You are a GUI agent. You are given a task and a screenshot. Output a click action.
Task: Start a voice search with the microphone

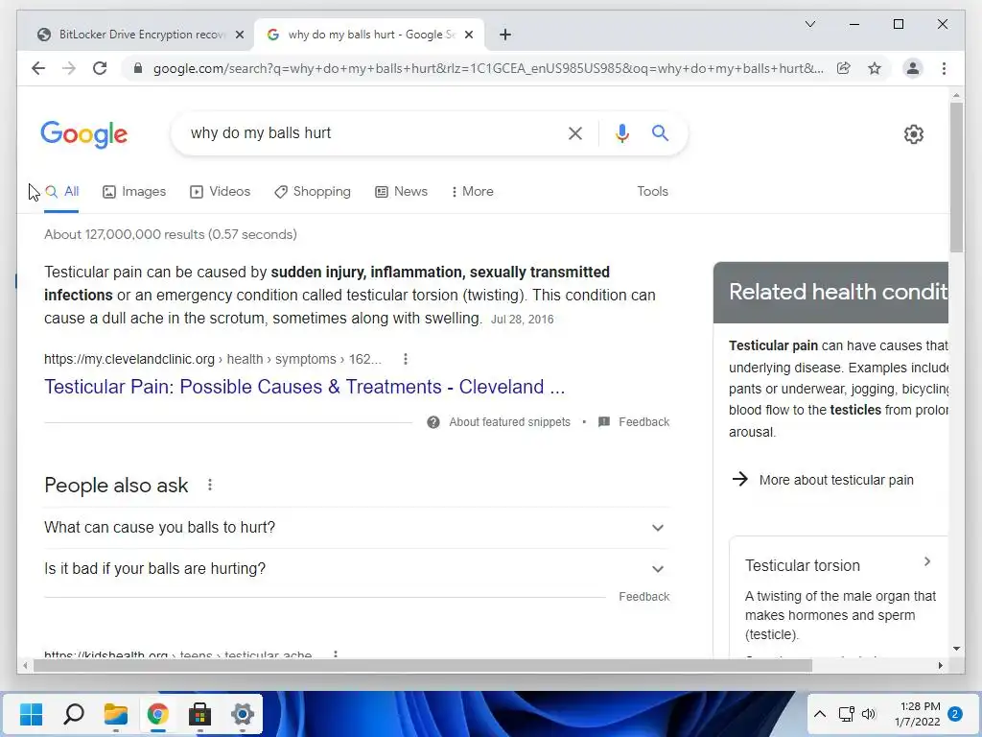(x=621, y=132)
